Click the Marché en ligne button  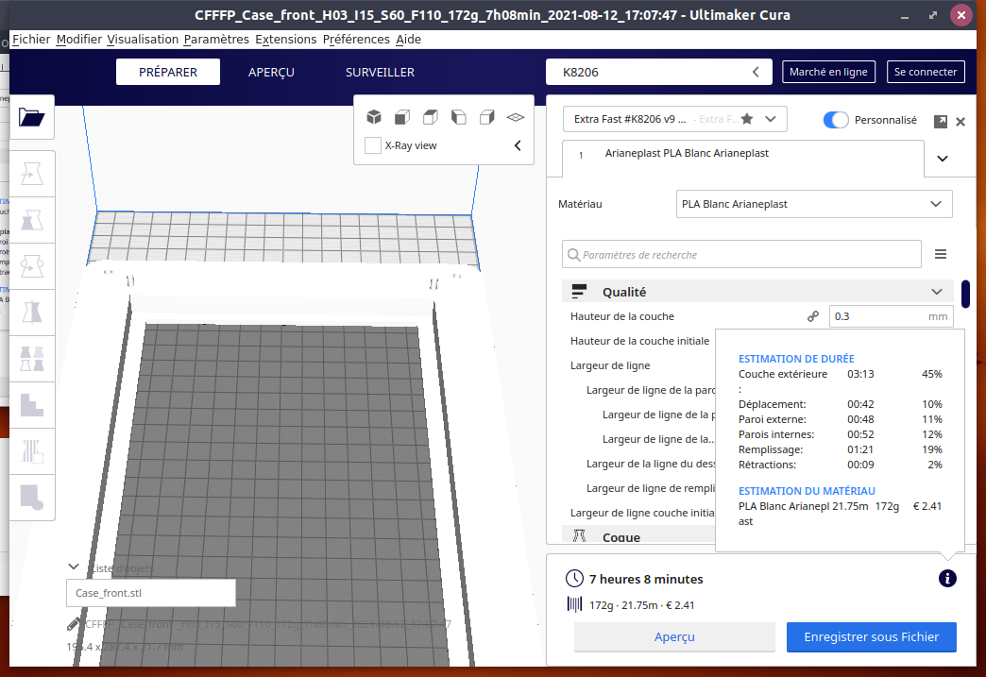point(828,72)
